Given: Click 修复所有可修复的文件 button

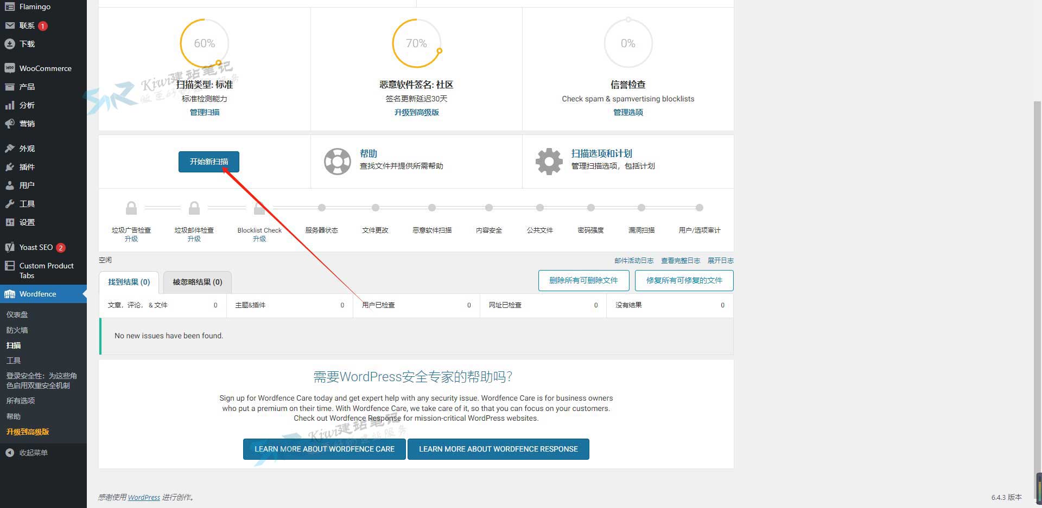Looking at the screenshot, I should pos(684,280).
